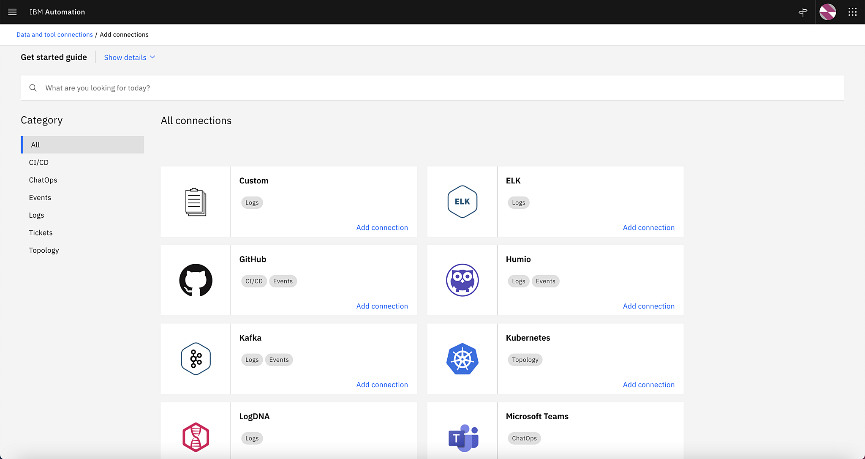Viewport: 865px width, 459px height.
Task: Click the LogDNA card title
Action: click(x=254, y=416)
